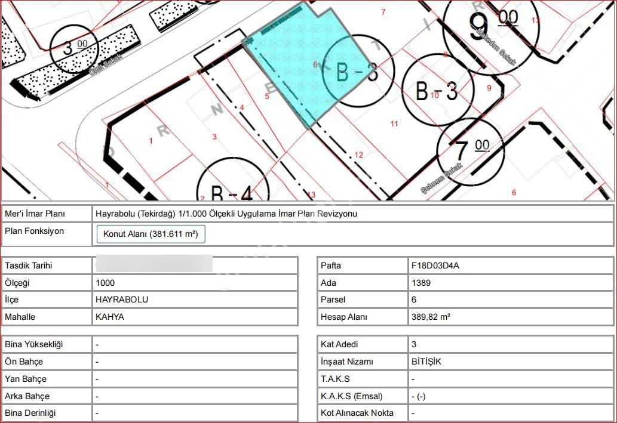Click the İnşaat Nizamı value 'BİTİŞİK'
This screenshot has height=423, width=617.
pyautogui.click(x=426, y=362)
